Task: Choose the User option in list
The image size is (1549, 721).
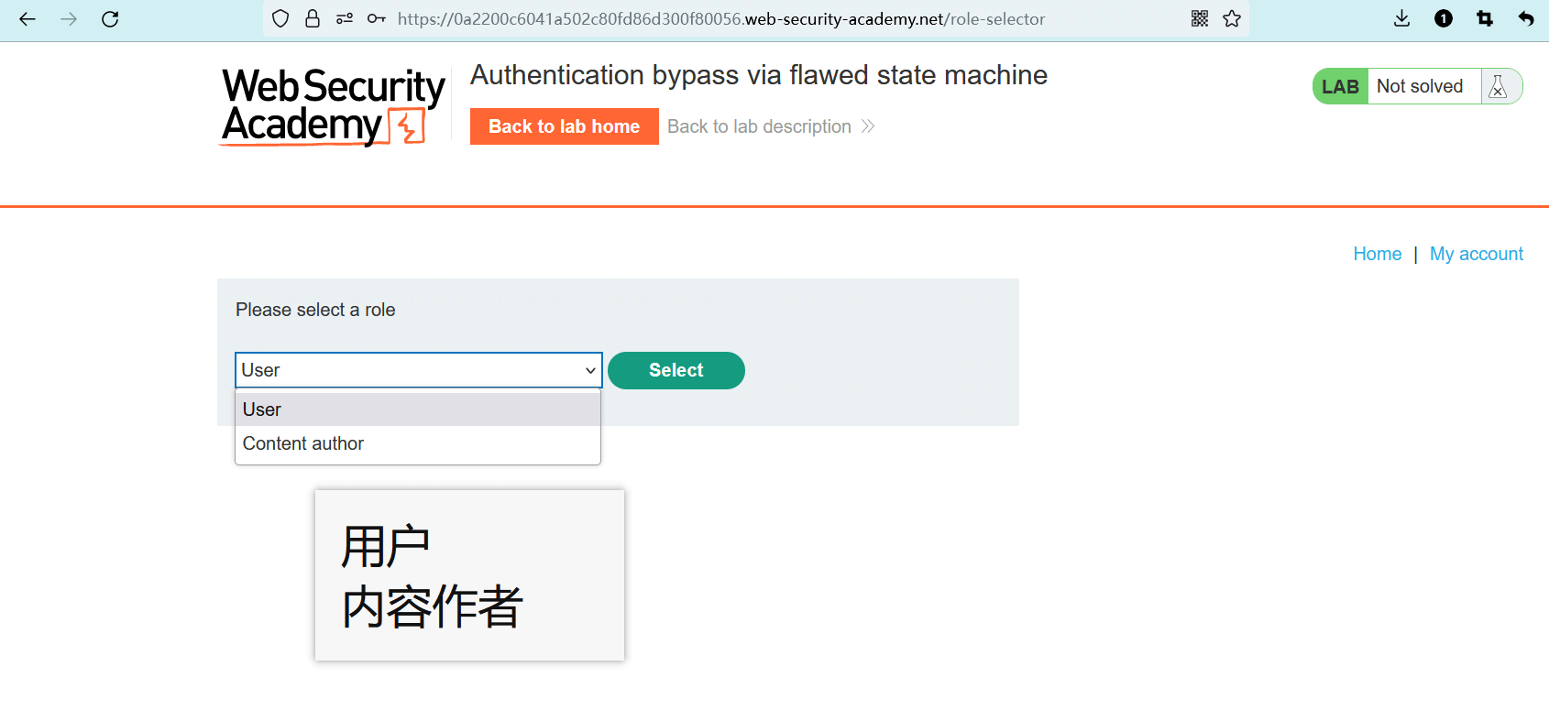Action: click(x=418, y=410)
